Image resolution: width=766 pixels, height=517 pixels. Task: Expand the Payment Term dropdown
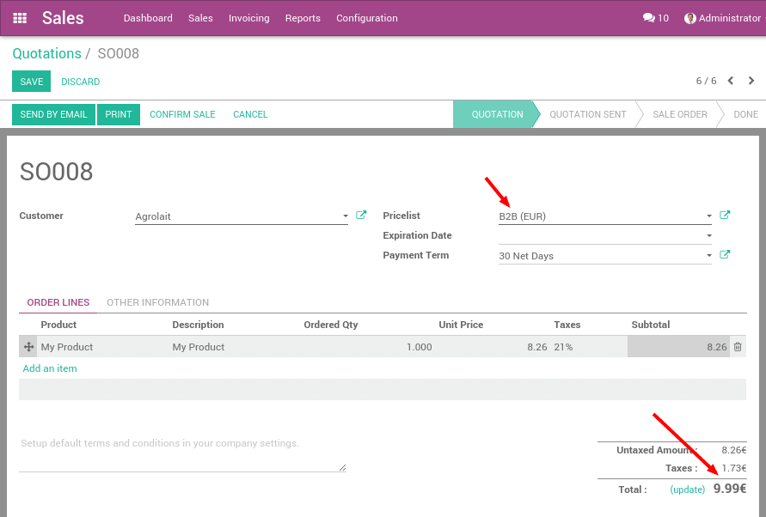[708, 255]
